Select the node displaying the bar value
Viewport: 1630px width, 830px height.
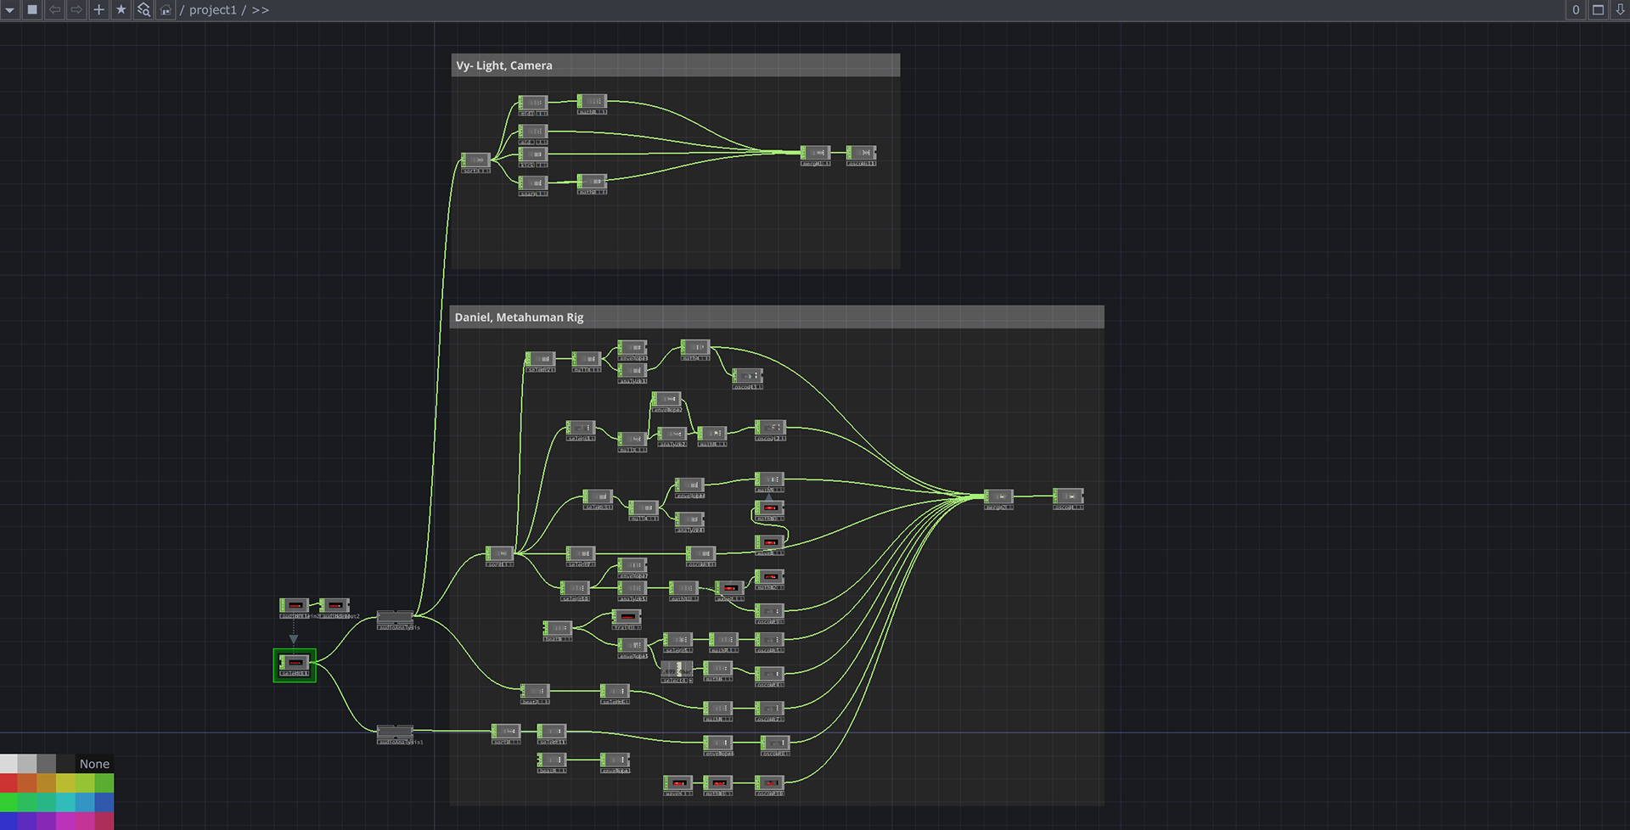(x=677, y=671)
